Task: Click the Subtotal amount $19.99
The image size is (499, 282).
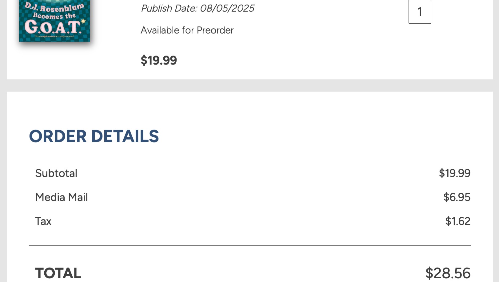Action: click(x=455, y=173)
